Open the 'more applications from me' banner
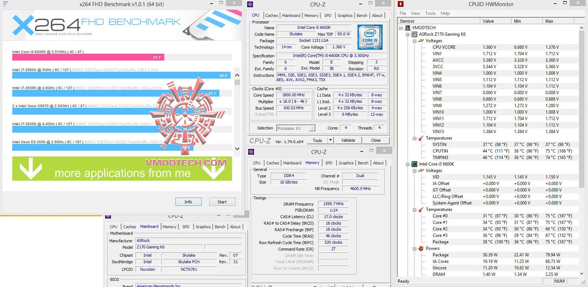This screenshot has height=287, width=588. (x=122, y=169)
